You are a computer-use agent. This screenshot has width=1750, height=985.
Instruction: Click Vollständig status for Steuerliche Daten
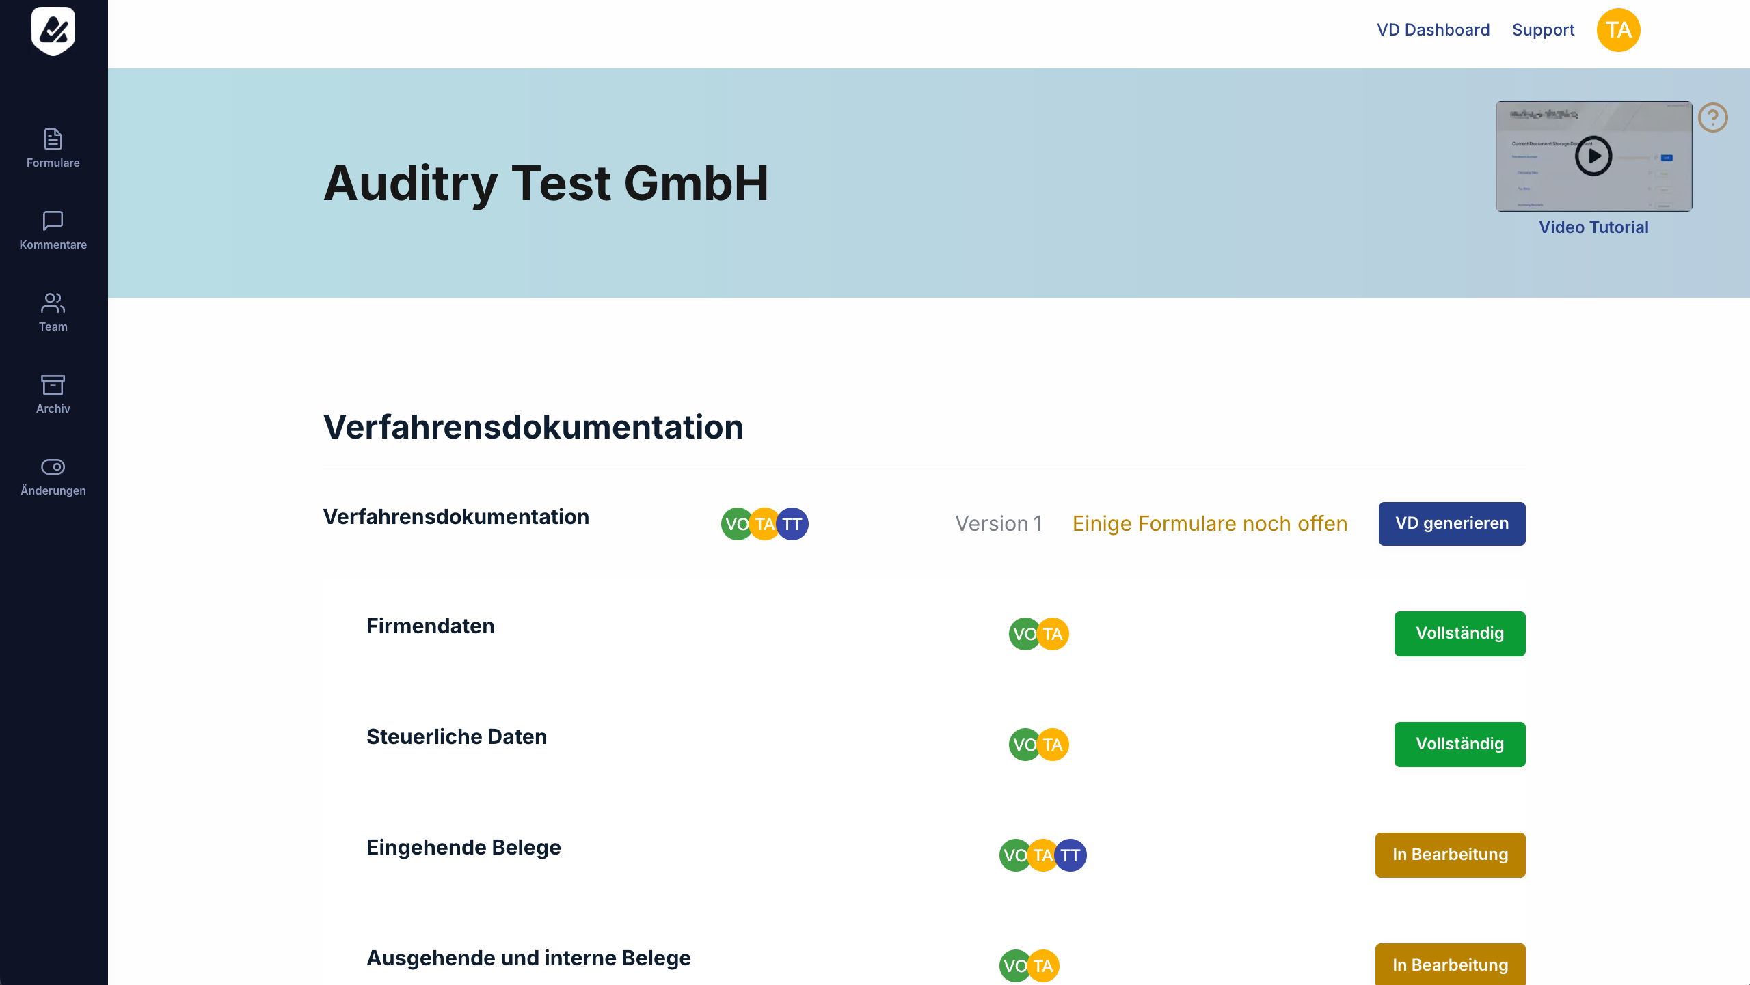(1459, 744)
